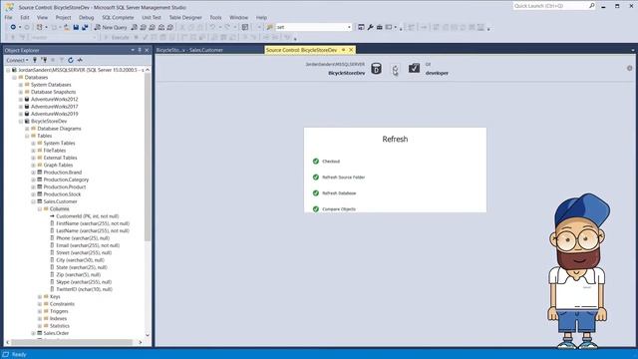Select the Source Control BicycleStoreDev tab
638x359 pixels.
301,50
